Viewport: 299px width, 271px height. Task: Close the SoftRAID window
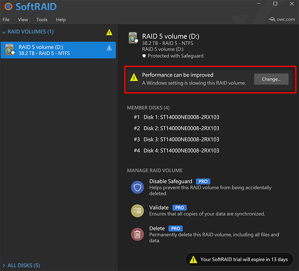292,3
